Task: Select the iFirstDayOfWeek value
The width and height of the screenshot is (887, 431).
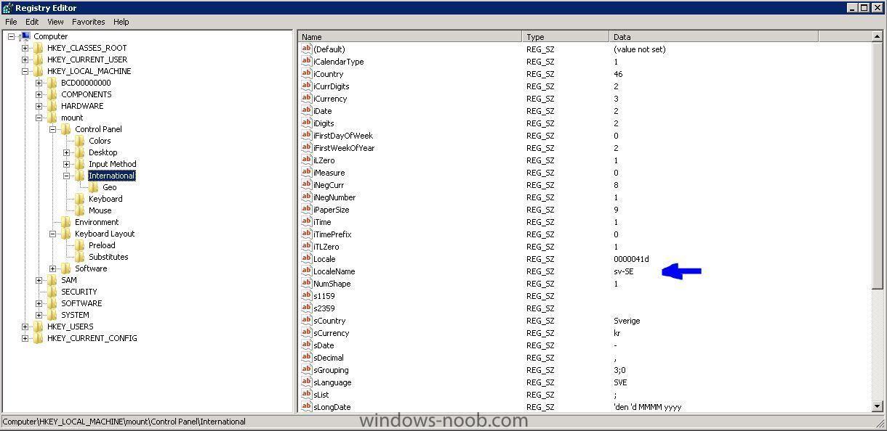Action: 342,136
